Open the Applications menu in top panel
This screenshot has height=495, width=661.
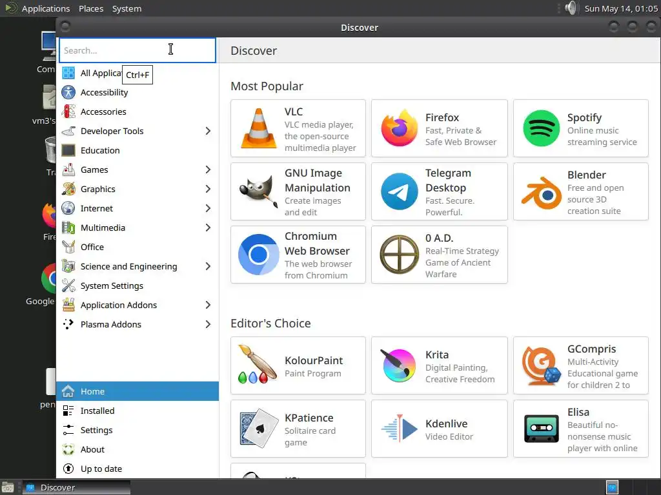pos(46,8)
